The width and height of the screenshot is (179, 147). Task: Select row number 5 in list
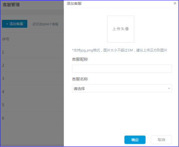click(32, 105)
